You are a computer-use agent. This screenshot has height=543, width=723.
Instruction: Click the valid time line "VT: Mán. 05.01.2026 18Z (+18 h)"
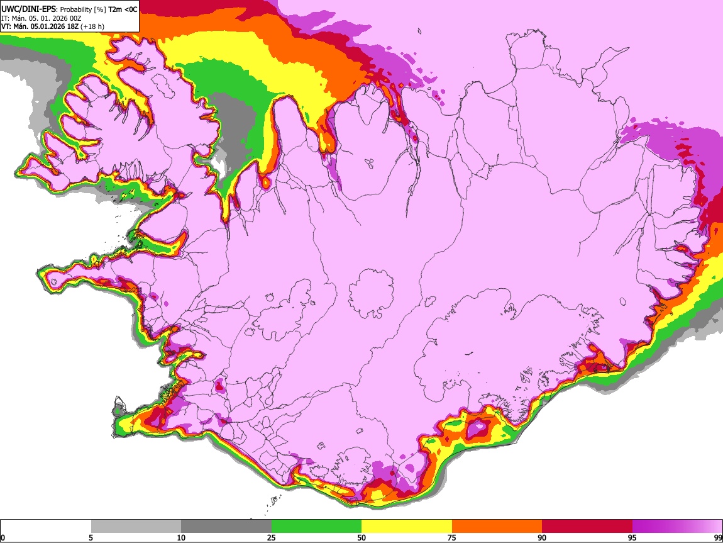pos(53,26)
